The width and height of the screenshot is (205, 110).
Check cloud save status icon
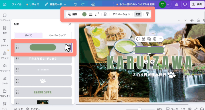(93, 4)
